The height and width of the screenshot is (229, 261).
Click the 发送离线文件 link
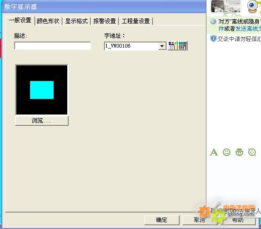tap(248, 29)
